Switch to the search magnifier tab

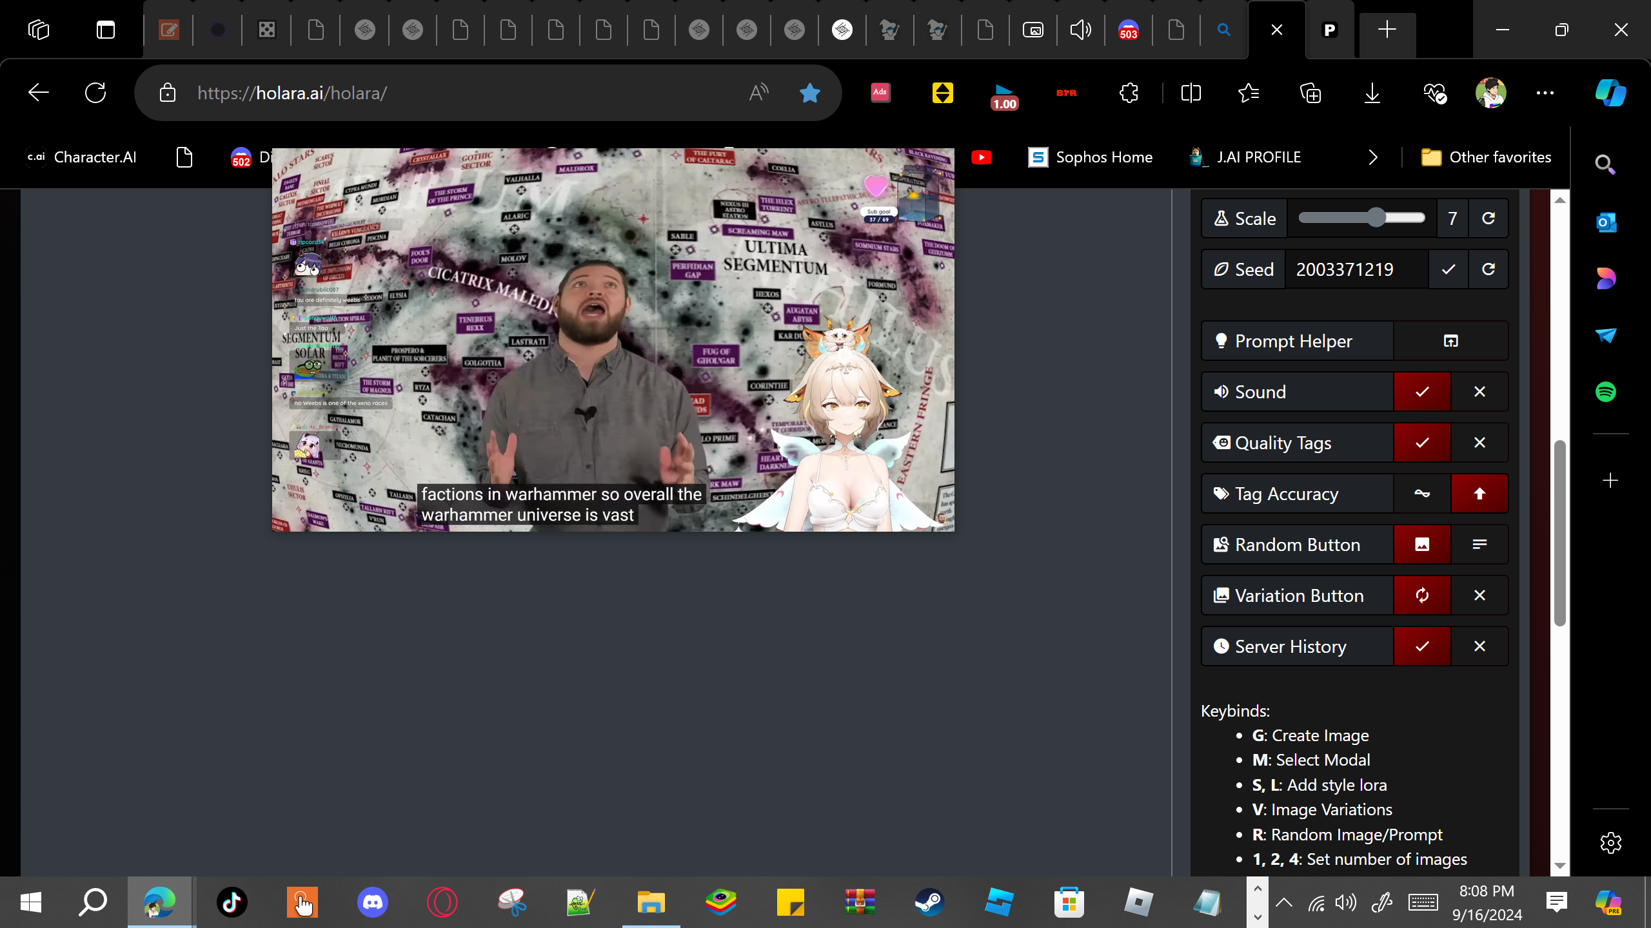[1223, 30]
